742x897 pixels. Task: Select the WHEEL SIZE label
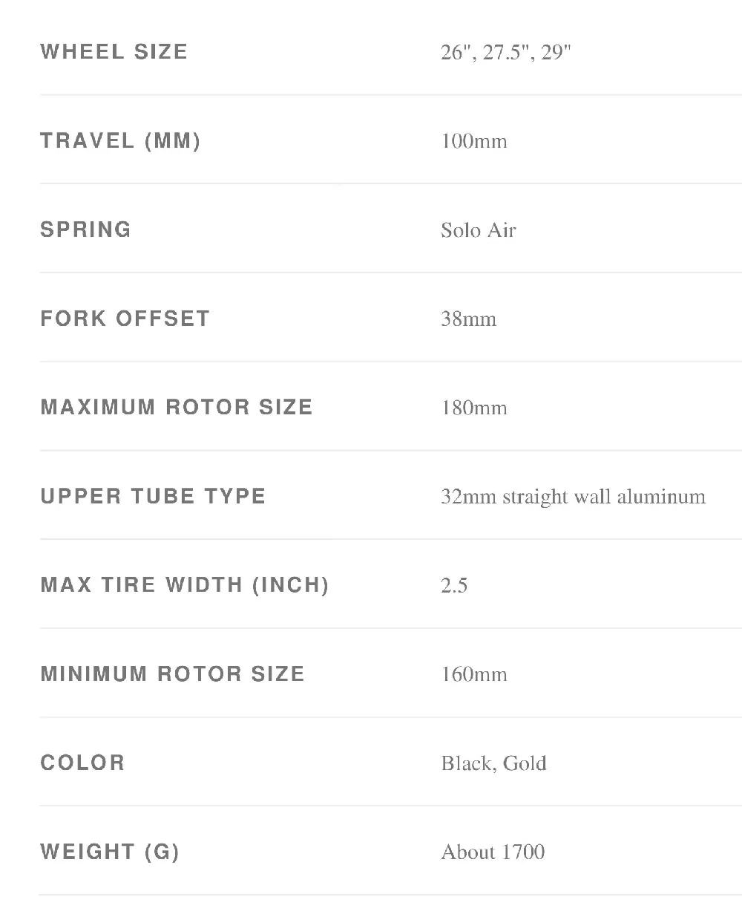(x=114, y=52)
